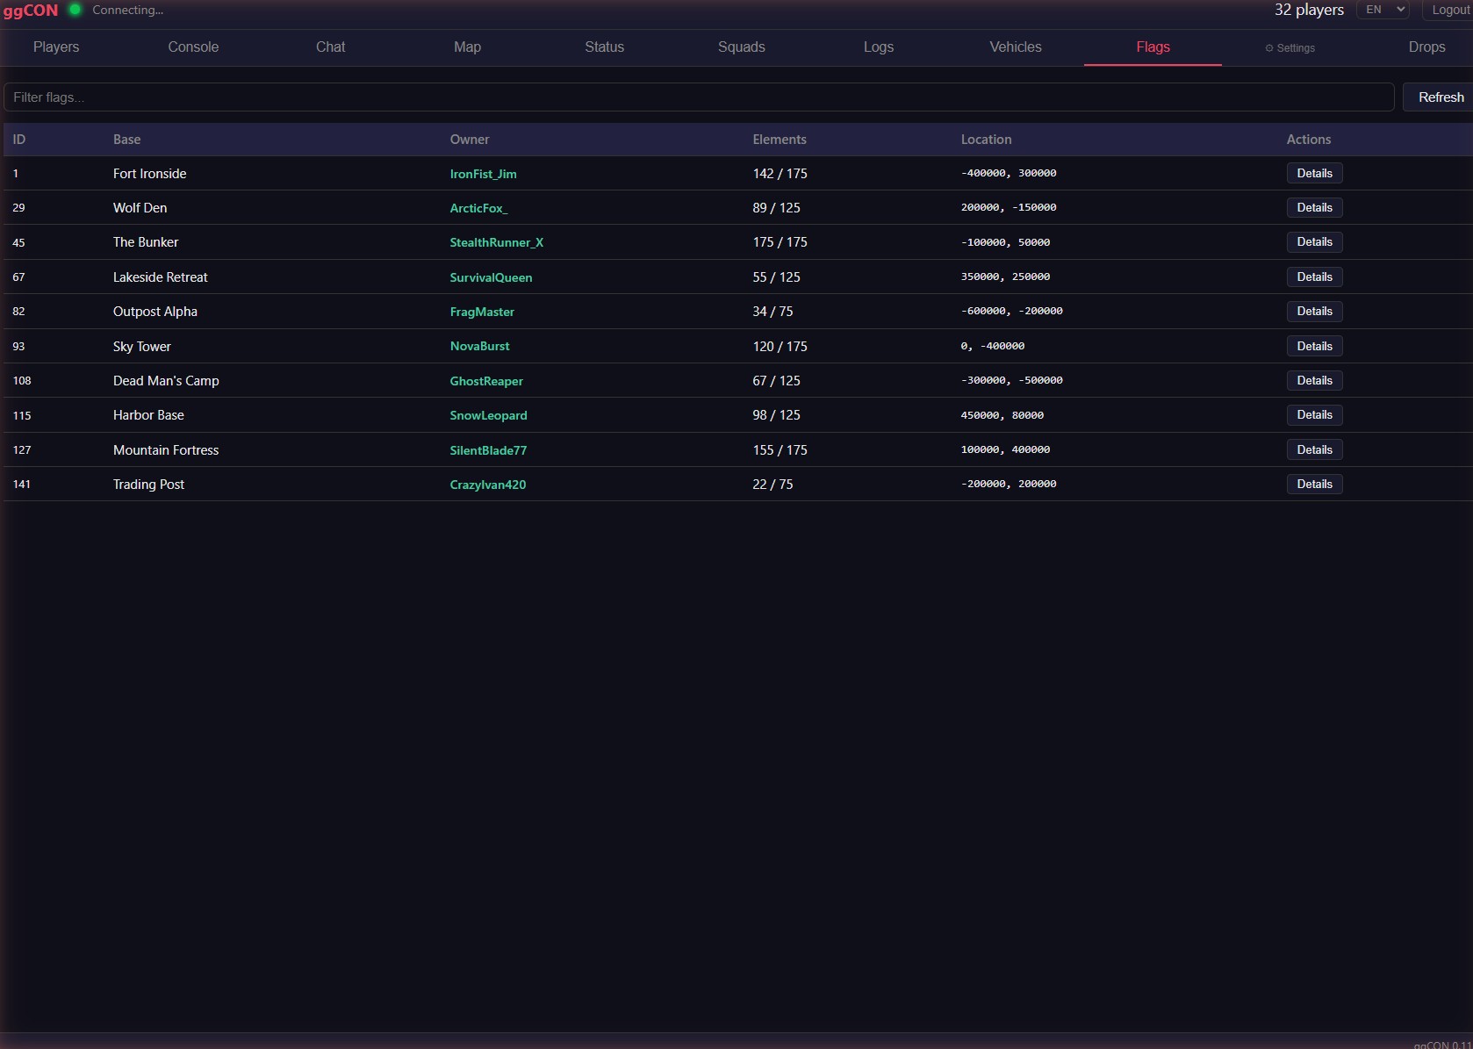Select the Flags tab
The height and width of the screenshot is (1049, 1473).
(x=1153, y=47)
